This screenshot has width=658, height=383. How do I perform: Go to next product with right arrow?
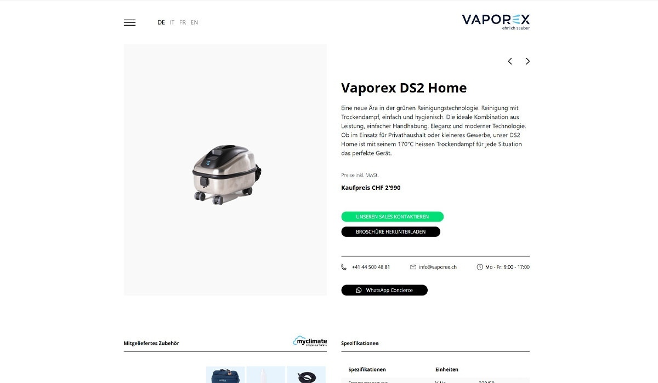[527, 61]
